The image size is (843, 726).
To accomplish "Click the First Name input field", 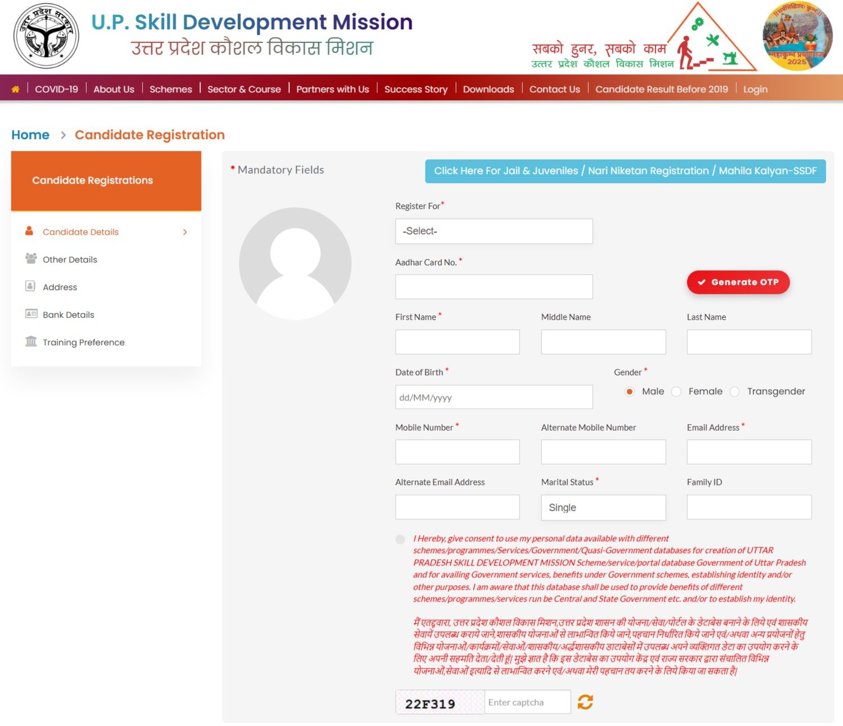I will coord(458,342).
